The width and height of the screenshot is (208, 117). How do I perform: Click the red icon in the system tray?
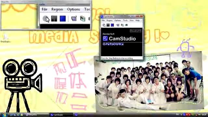187,114
